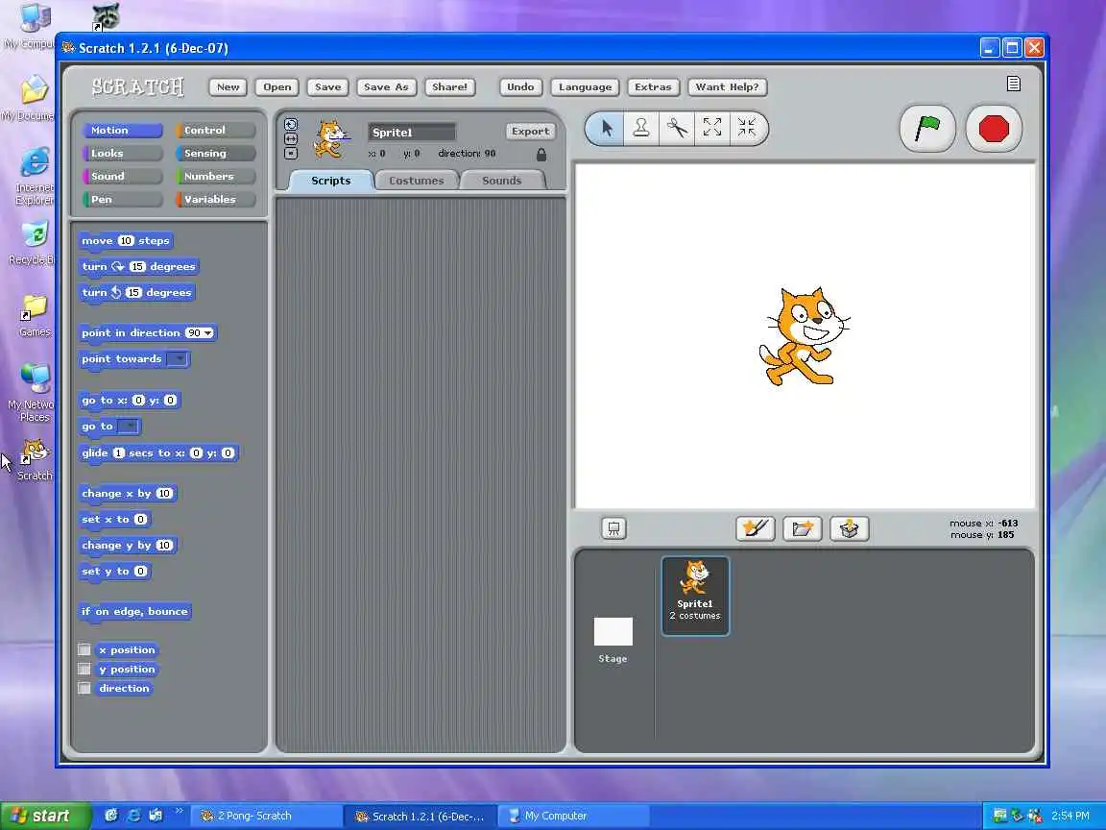Click the Scratch desktop shortcut icon

[x=34, y=459]
